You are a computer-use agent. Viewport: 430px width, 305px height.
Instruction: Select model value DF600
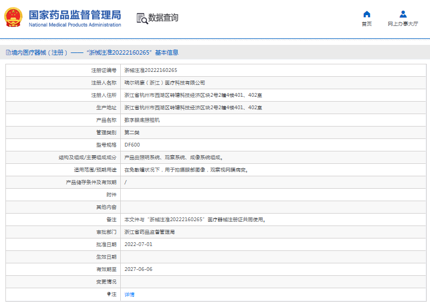tap(132, 145)
